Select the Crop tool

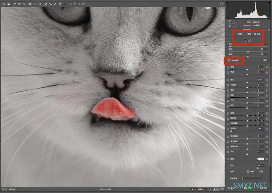pyautogui.click(x=30, y=4)
